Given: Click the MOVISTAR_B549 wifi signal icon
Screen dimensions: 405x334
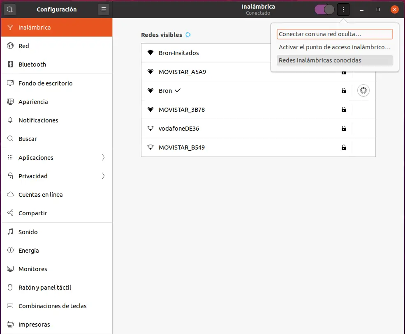Looking at the screenshot, I should coord(150,147).
